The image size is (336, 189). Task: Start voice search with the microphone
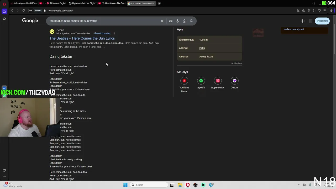177,21
